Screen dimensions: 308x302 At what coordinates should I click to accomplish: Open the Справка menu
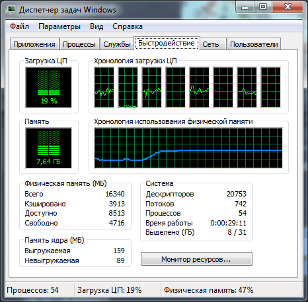128,26
